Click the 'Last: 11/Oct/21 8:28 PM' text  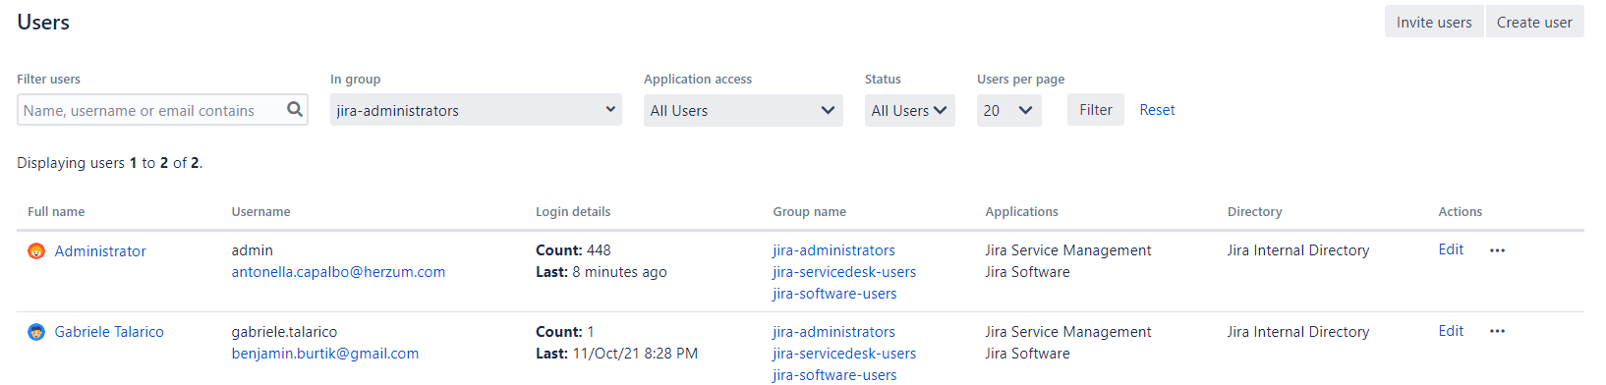click(x=616, y=354)
